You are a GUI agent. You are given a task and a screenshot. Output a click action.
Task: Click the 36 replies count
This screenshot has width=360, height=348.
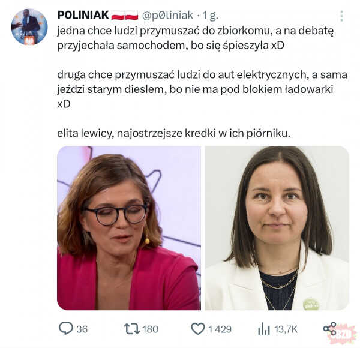click(x=82, y=329)
